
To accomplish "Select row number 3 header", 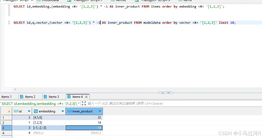I will [x=6, y=128].
